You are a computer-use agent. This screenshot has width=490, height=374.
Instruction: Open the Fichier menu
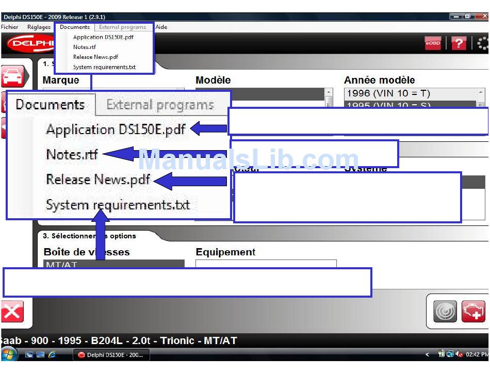click(9, 27)
